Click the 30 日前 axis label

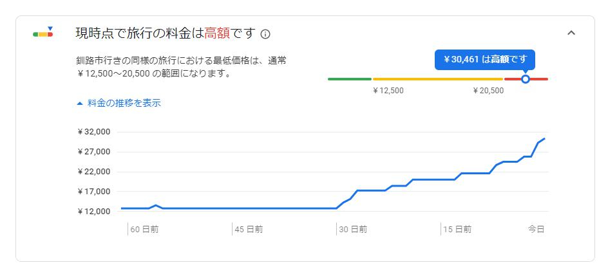coord(353,230)
